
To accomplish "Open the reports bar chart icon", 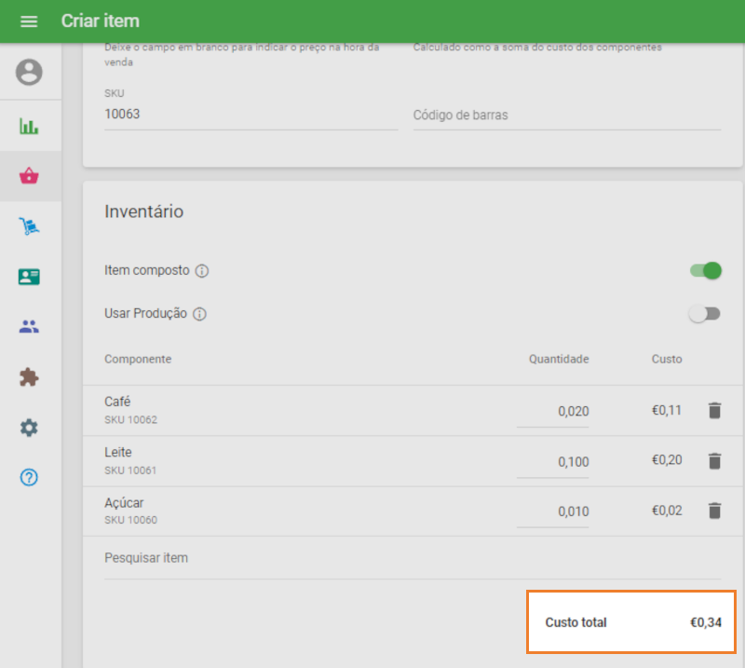I will [29, 126].
